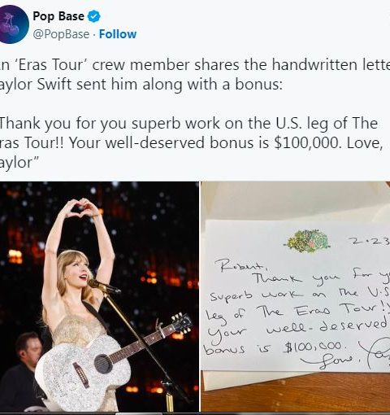Click the succulent illustration on the note card
This screenshot has width=390, height=415.
tap(308, 241)
